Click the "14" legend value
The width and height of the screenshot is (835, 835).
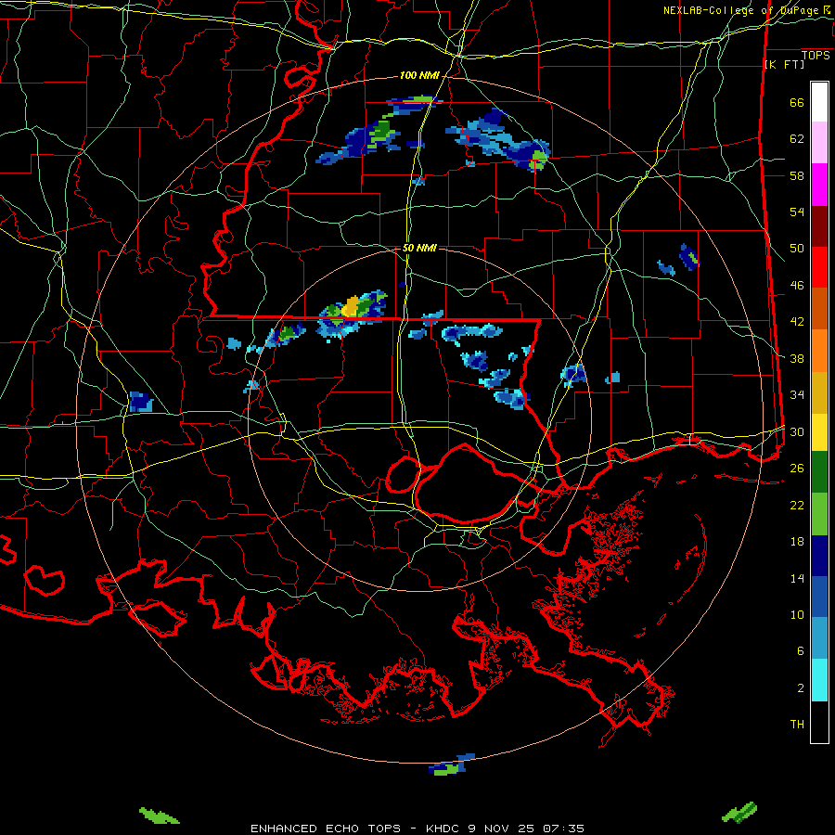pyautogui.click(x=797, y=578)
